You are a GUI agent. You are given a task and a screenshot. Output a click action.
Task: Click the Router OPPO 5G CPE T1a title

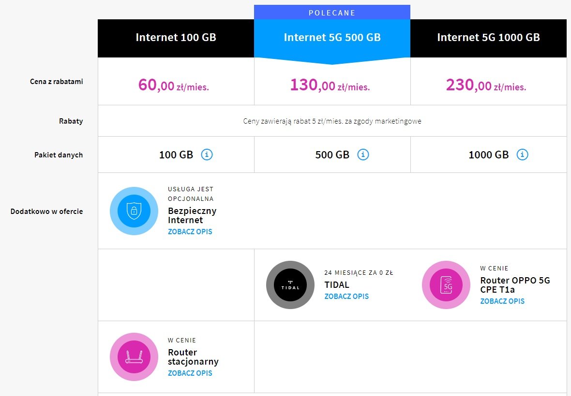point(515,285)
